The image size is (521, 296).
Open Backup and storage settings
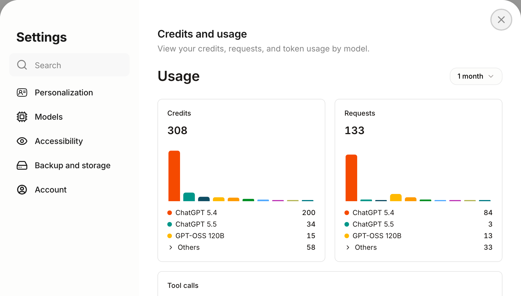click(69, 165)
